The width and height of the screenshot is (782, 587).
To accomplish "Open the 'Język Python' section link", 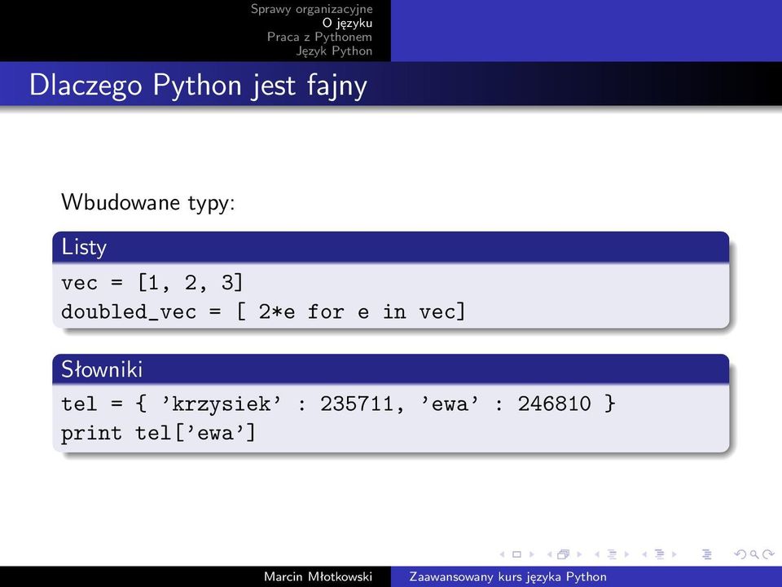I will click(334, 51).
